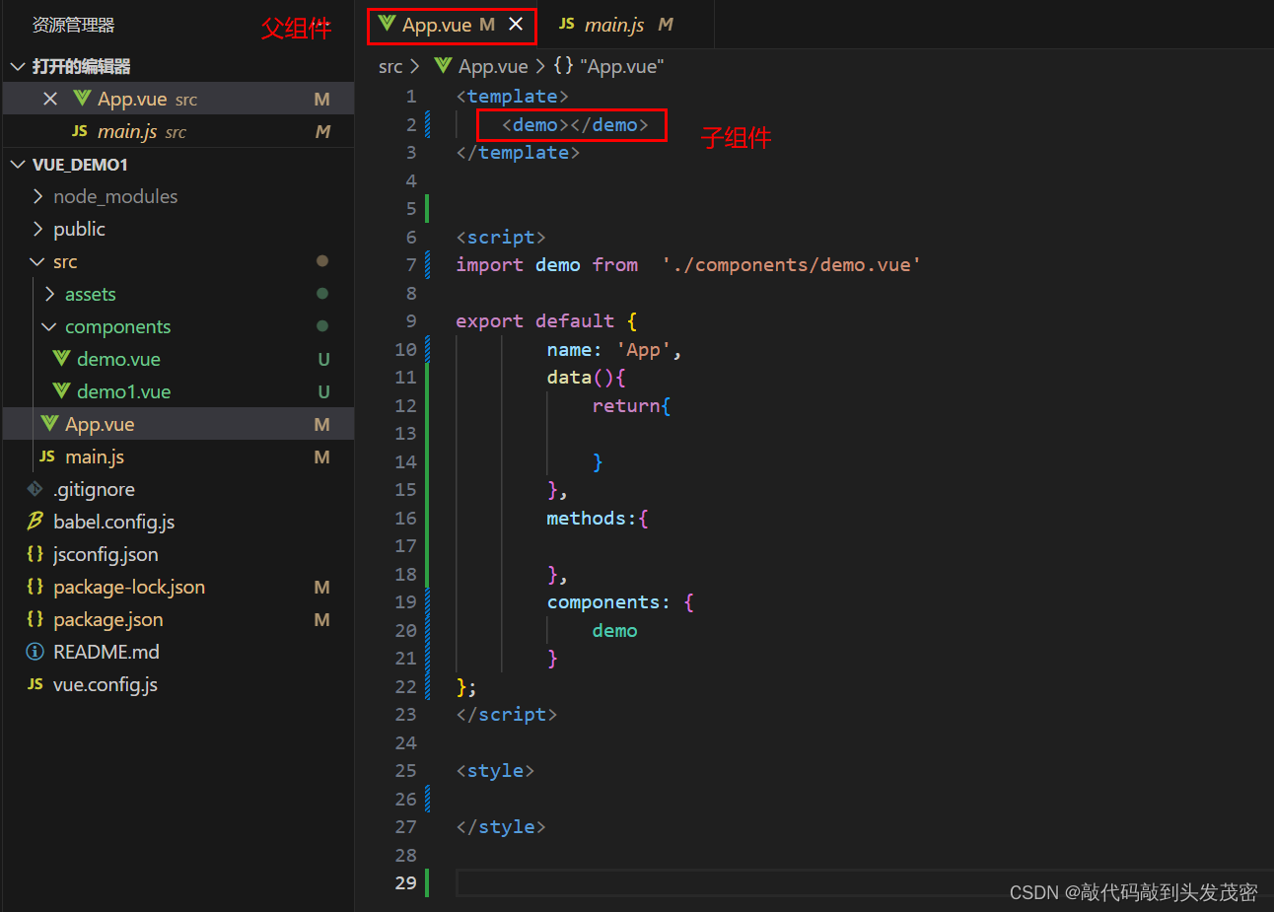Select main.js in open editors list
The image size is (1274, 912).
178,131
